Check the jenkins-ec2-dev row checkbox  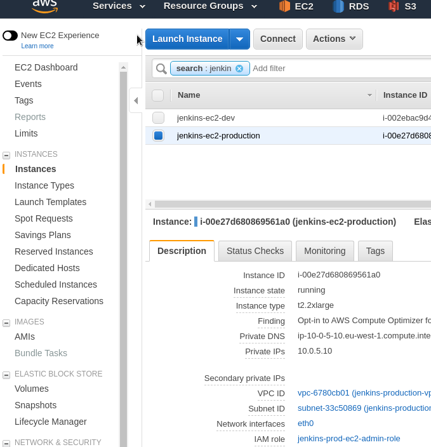point(158,117)
